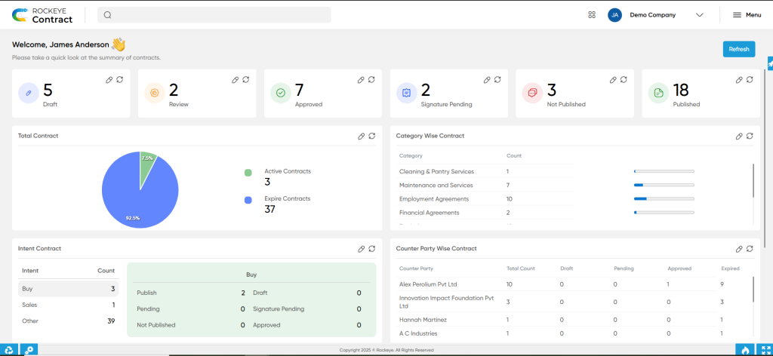Click the flame icon in bottom bar

coord(744,350)
